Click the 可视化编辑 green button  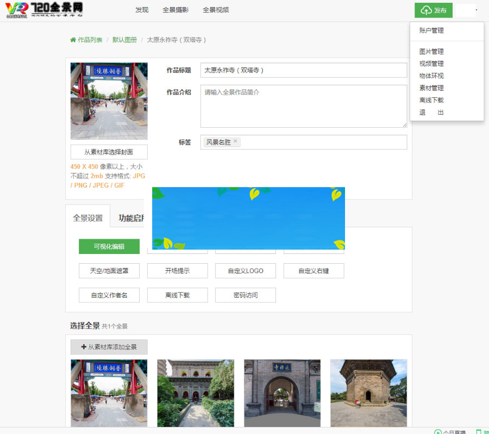(109, 246)
